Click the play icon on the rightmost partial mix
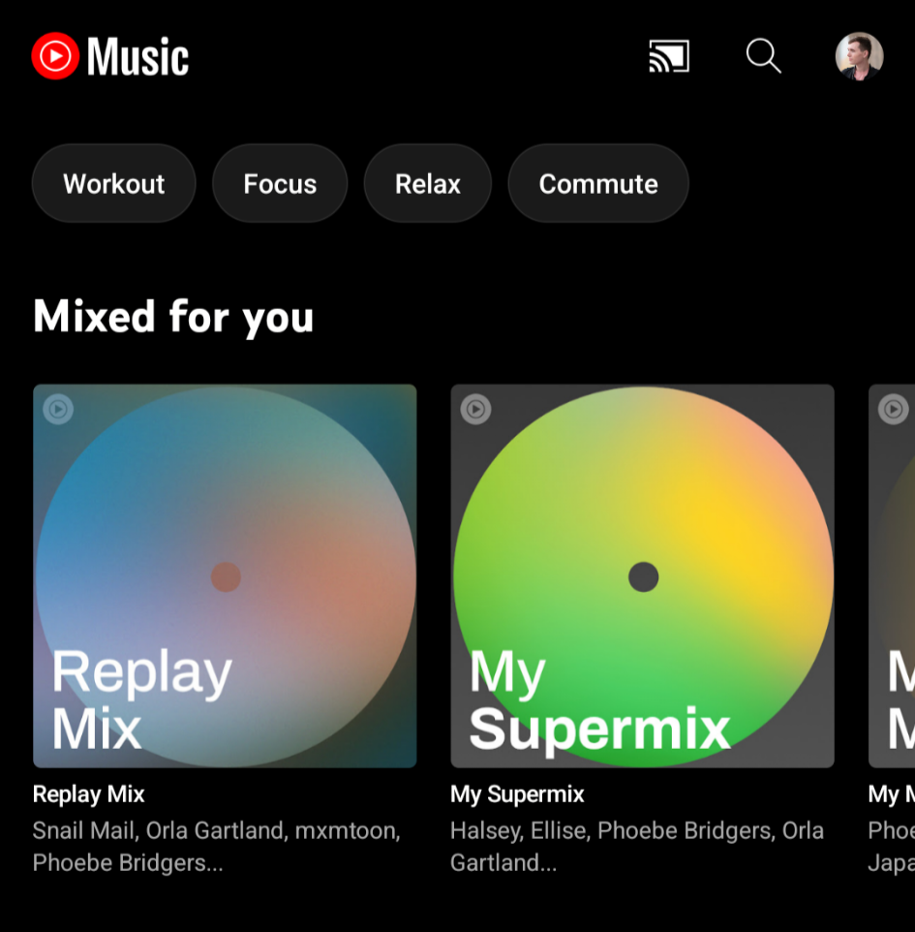This screenshot has width=915, height=932. (892, 408)
